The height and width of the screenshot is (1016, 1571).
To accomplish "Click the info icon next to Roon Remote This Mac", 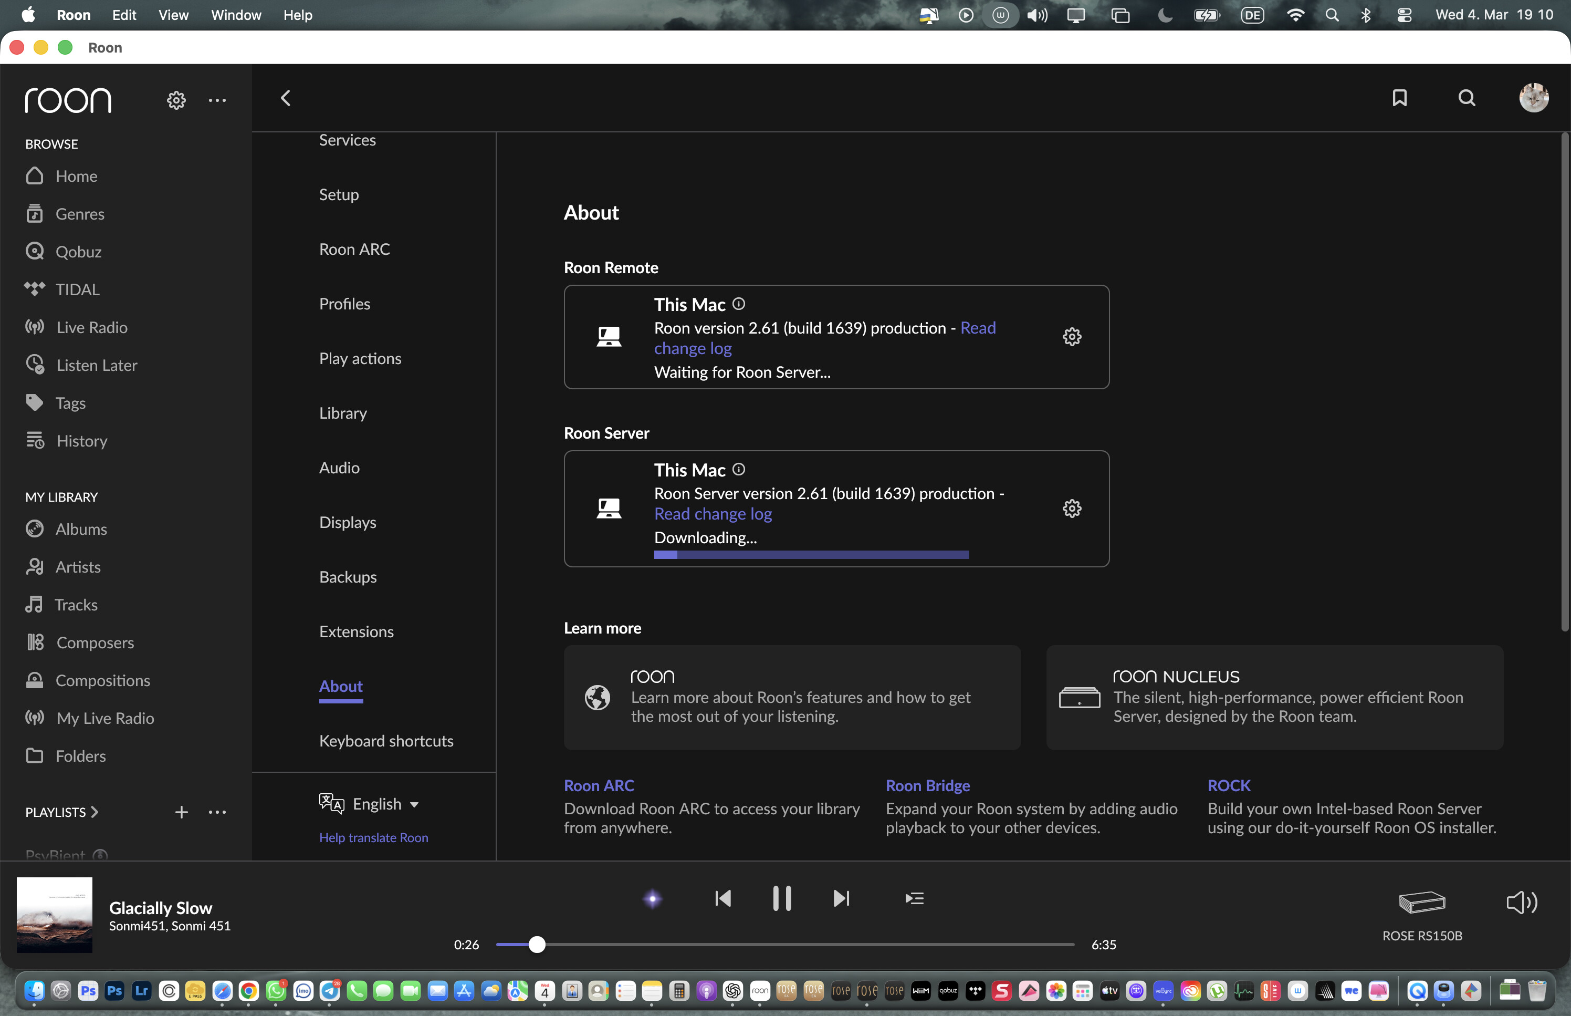I will [x=738, y=304].
